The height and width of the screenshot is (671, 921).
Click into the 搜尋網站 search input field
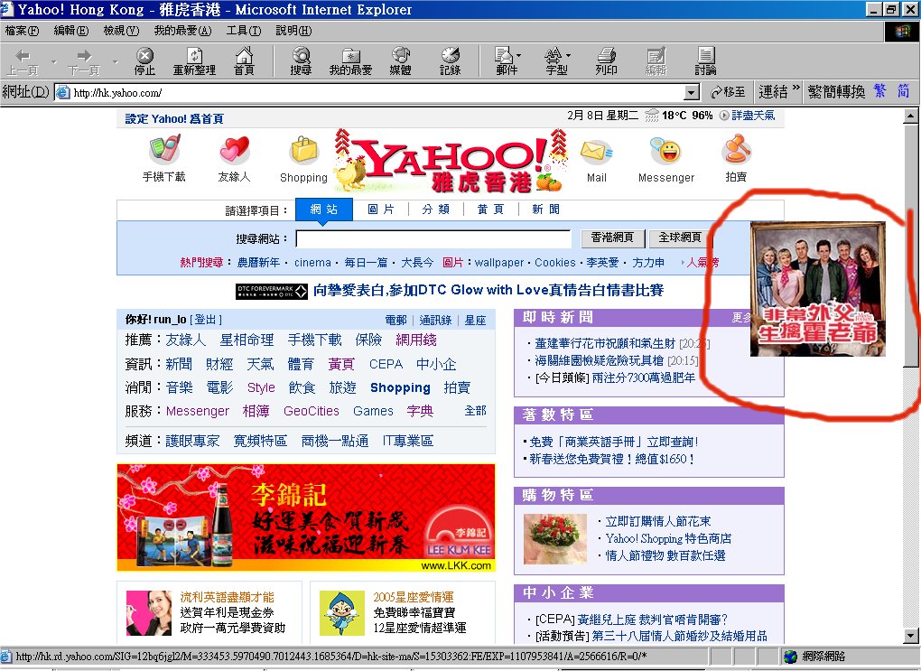point(433,238)
